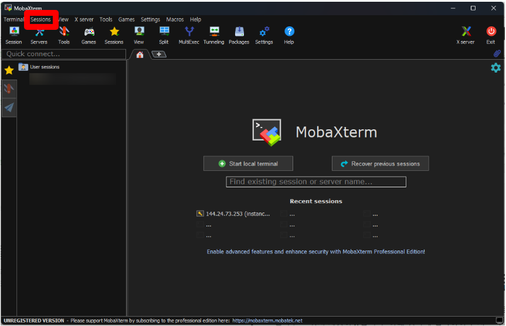This screenshot has height=326, width=506.
Task: Click the Sessions star toolbar icon
Action: [x=114, y=36]
